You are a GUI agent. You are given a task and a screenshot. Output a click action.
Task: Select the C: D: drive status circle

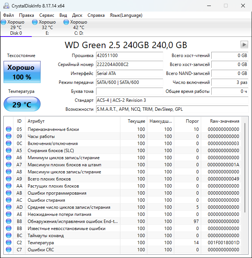pos(66,22)
